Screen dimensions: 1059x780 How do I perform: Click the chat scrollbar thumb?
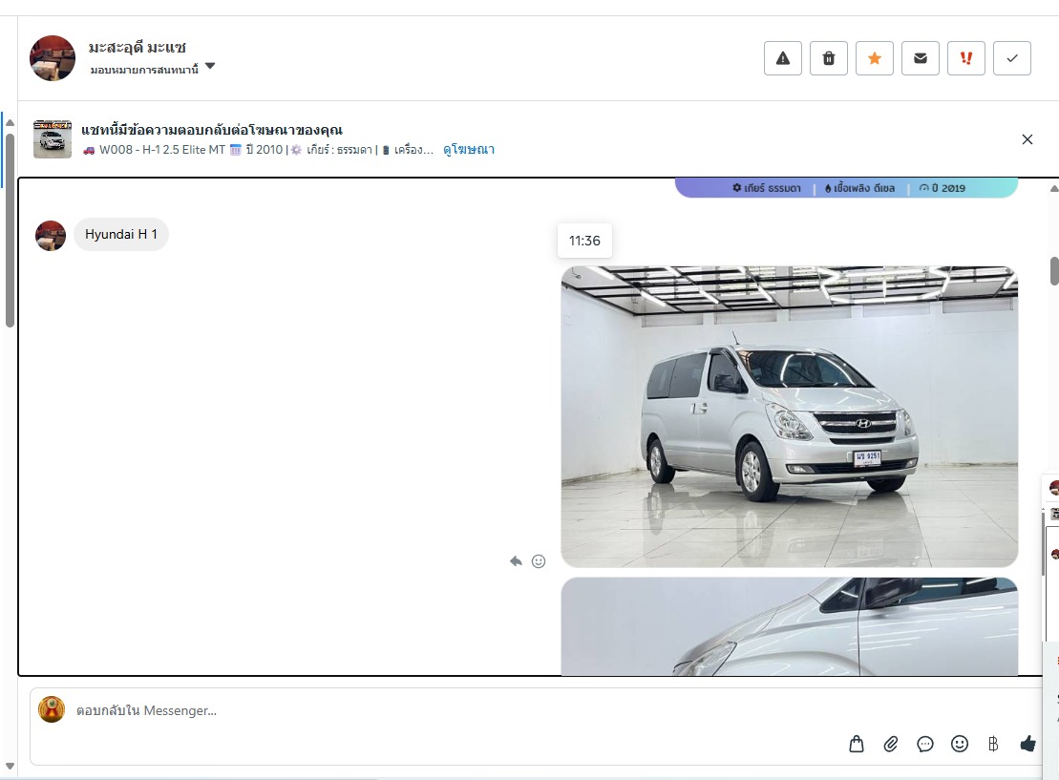1054,271
